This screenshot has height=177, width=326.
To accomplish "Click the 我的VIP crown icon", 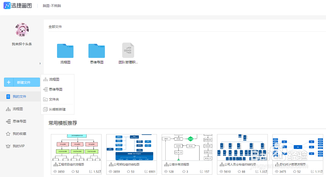I will 8,146.
